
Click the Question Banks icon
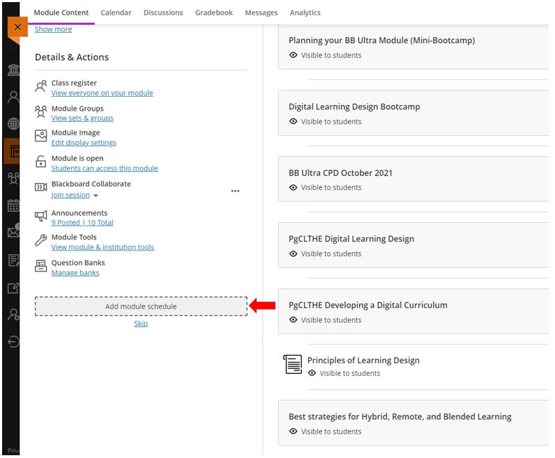point(40,266)
